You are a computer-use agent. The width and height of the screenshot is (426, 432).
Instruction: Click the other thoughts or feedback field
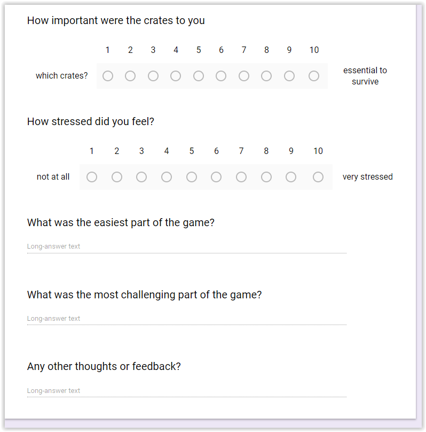[x=186, y=391]
